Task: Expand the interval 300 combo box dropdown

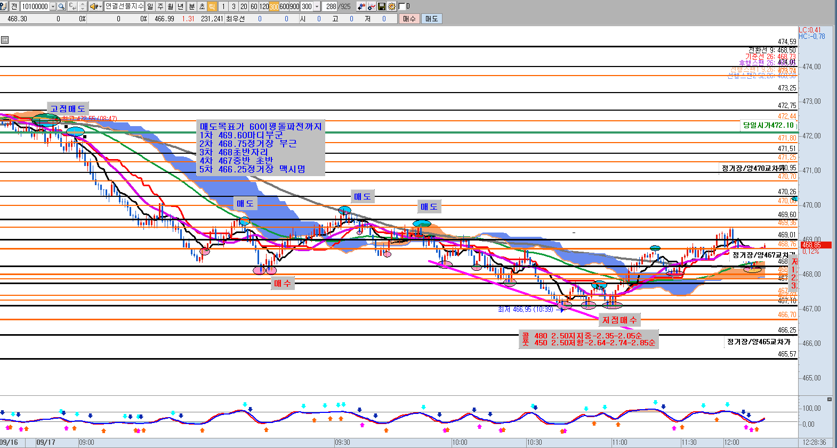Action: click(x=317, y=6)
